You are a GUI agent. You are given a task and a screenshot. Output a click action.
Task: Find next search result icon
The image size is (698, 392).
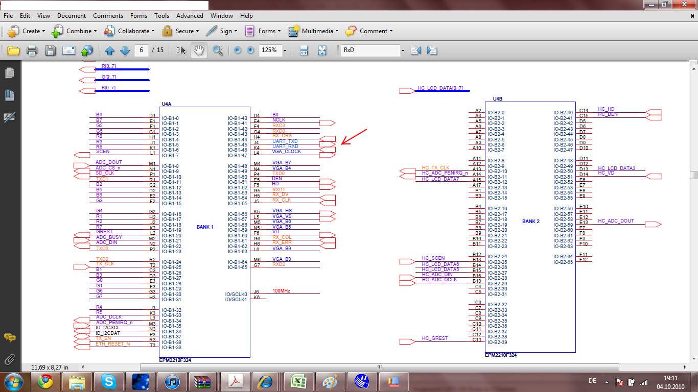[432, 50]
